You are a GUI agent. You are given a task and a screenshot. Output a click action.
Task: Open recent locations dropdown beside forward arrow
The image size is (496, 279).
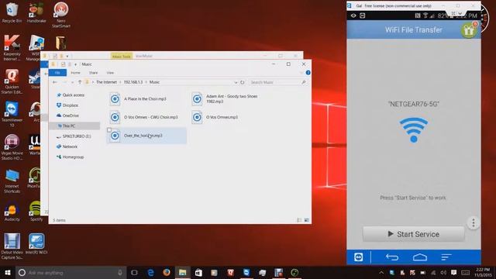[x=72, y=82]
